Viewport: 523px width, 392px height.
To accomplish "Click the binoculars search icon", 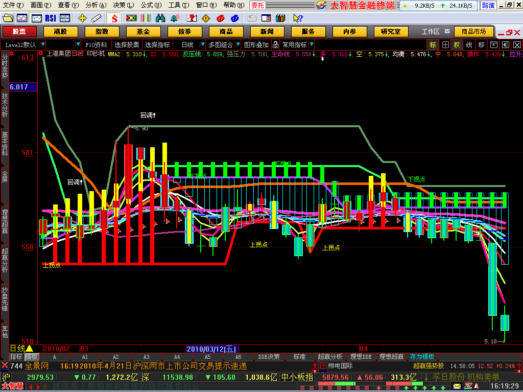I will click(x=160, y=18).
